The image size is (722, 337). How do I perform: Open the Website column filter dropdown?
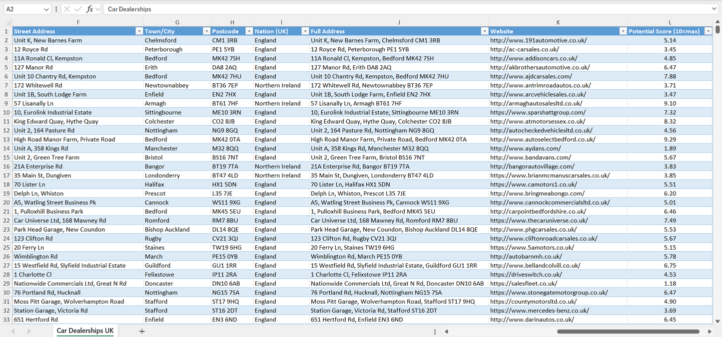623,31
